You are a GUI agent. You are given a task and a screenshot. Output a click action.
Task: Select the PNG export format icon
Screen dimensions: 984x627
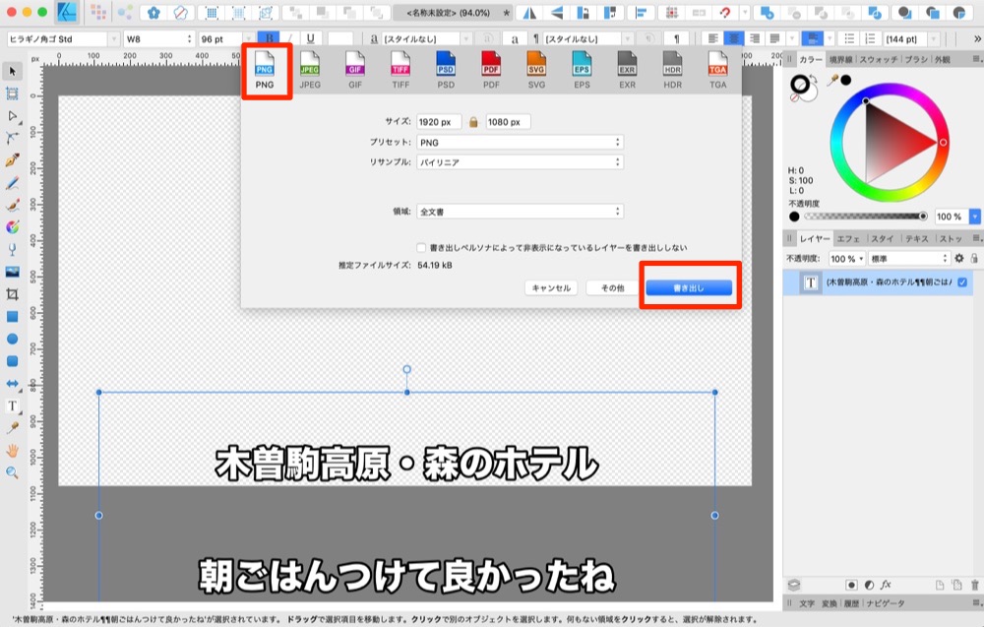[x=264, y=70]
